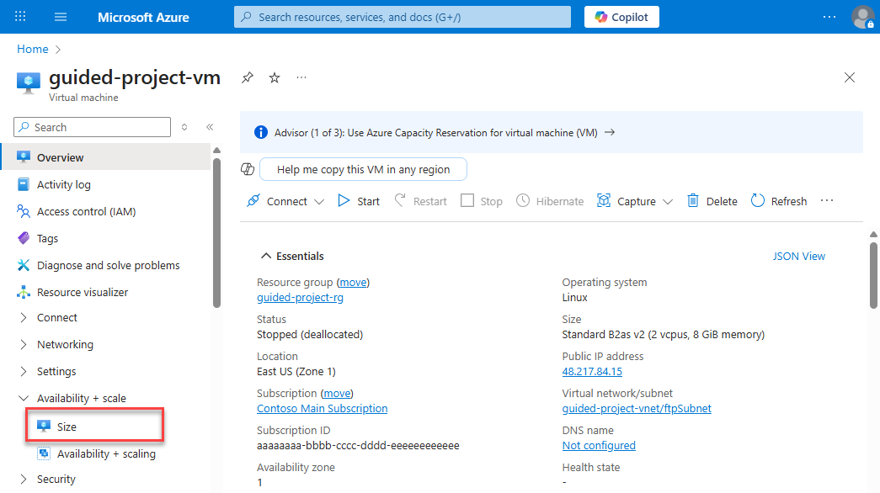The image size is (880, 493).
Task: Click Help me copy this VM button
Action: 363,169
